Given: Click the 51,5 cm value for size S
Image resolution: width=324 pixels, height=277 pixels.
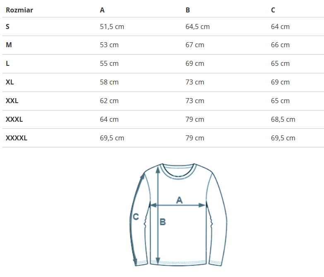Looking at the screenshot, I should [x=112, y=26].
